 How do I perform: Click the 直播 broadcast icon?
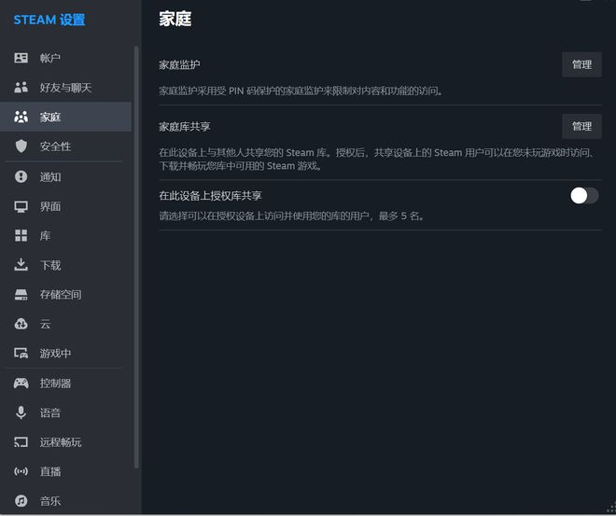21,471
